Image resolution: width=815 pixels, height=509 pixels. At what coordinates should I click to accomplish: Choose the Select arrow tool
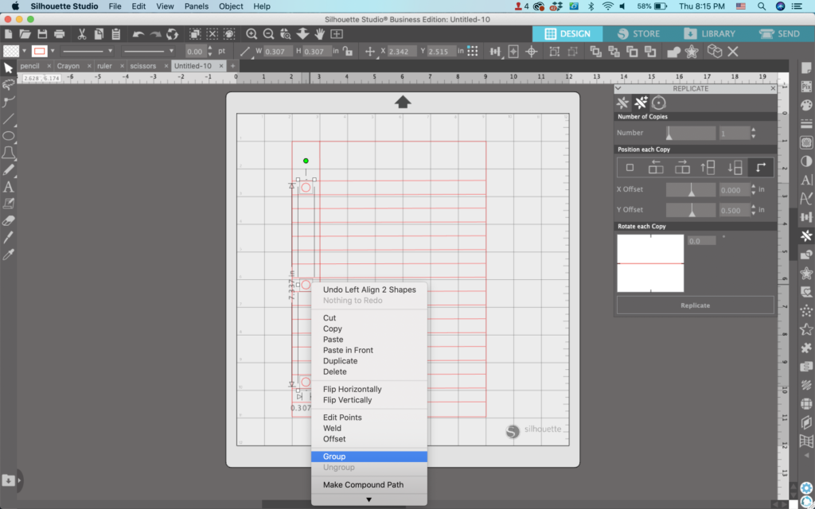8,68
